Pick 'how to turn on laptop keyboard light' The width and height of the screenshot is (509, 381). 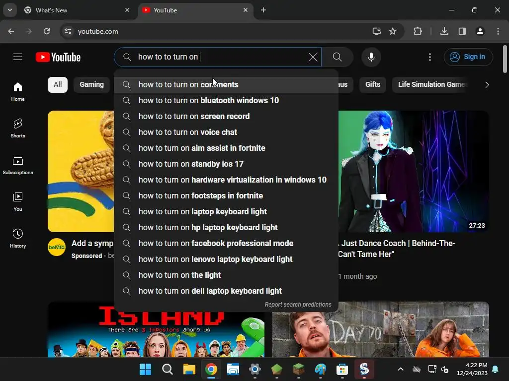coord(226,211)
